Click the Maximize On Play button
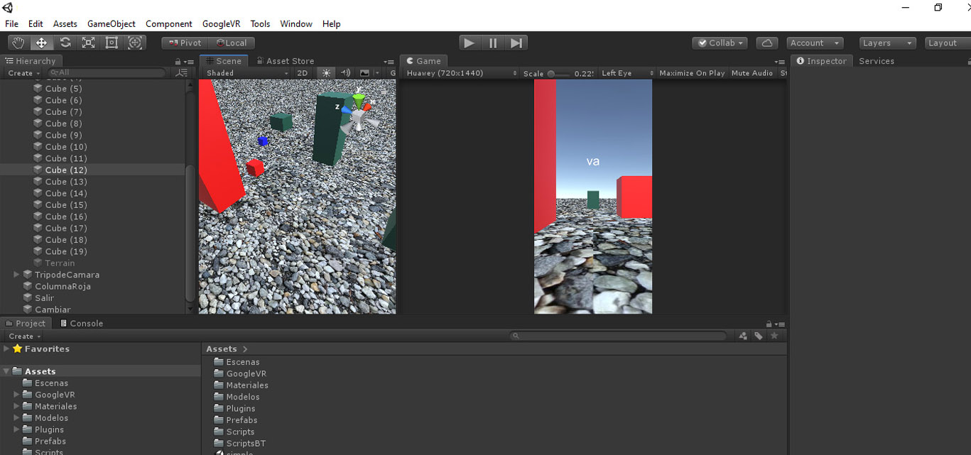971x455 pixels. pyautogui.click(x=691, y=73)
